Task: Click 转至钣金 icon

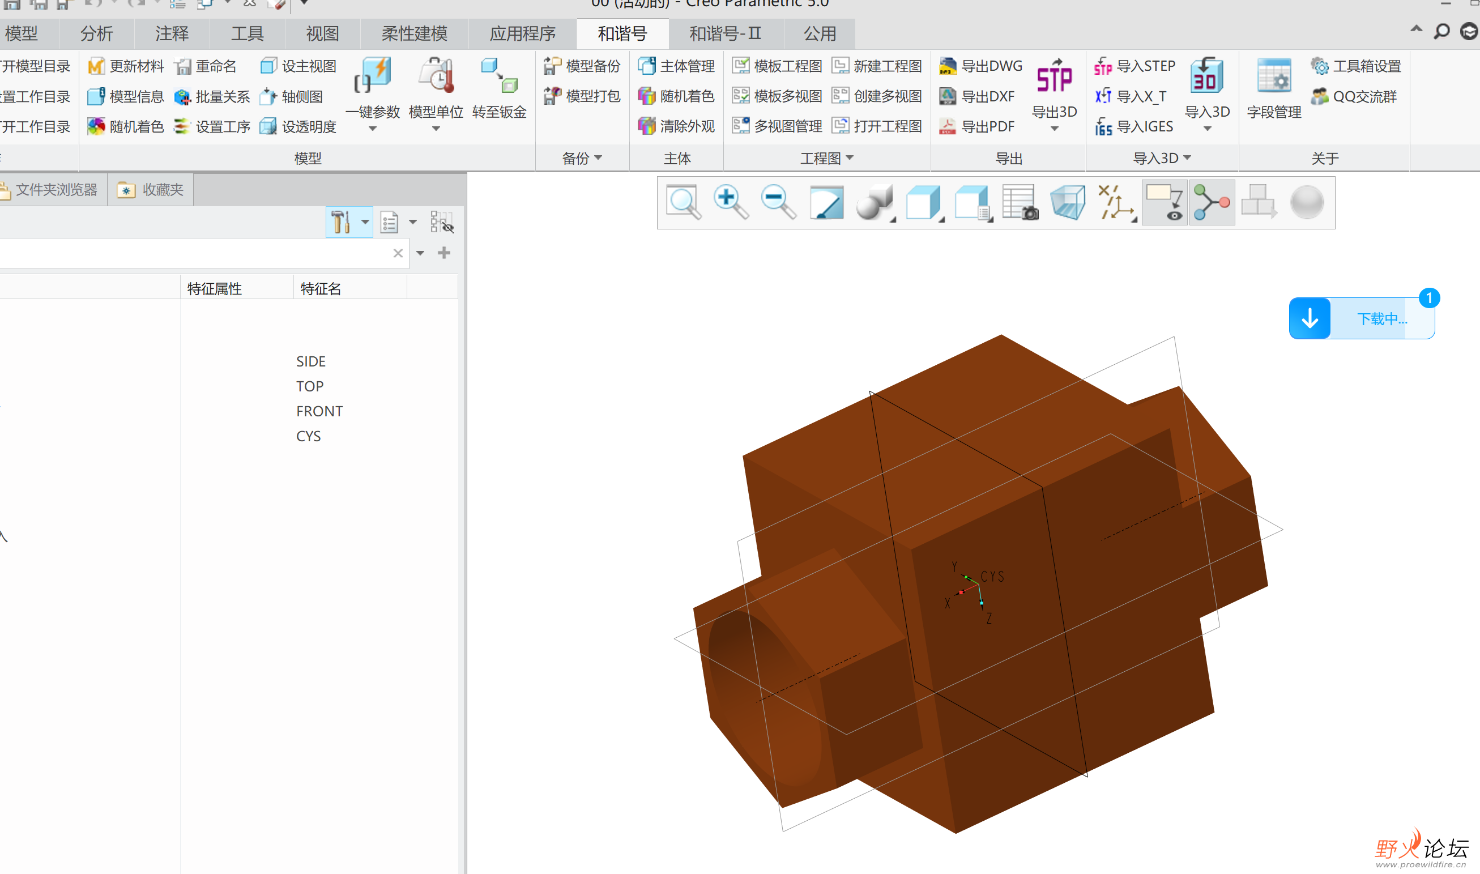Action: click(x=499, y=75)
